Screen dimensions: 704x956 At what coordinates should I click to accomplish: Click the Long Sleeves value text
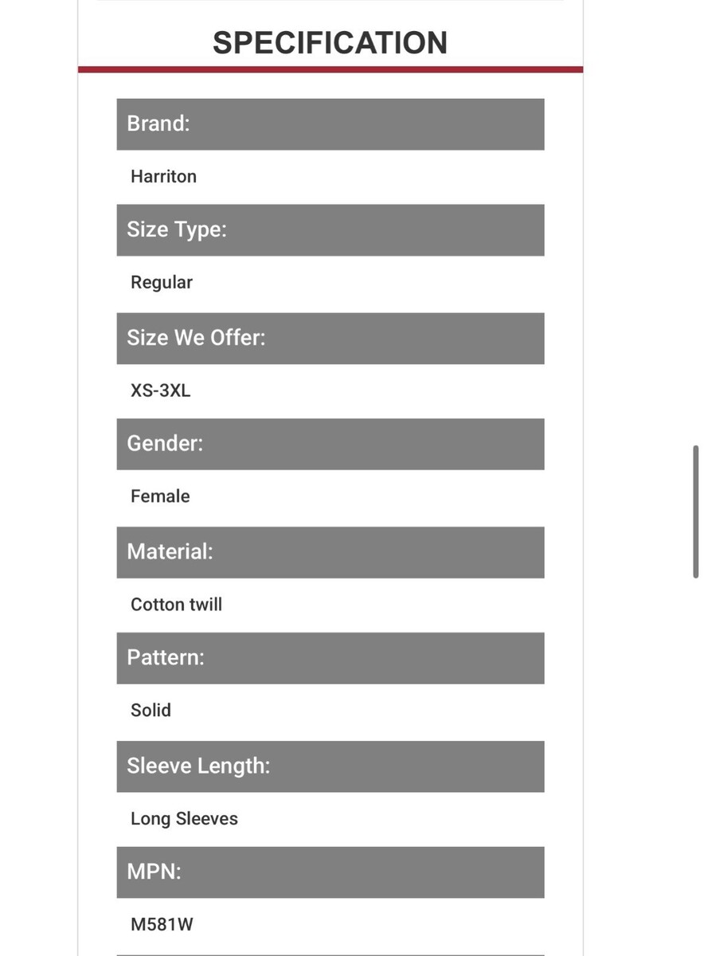(184, 819)
